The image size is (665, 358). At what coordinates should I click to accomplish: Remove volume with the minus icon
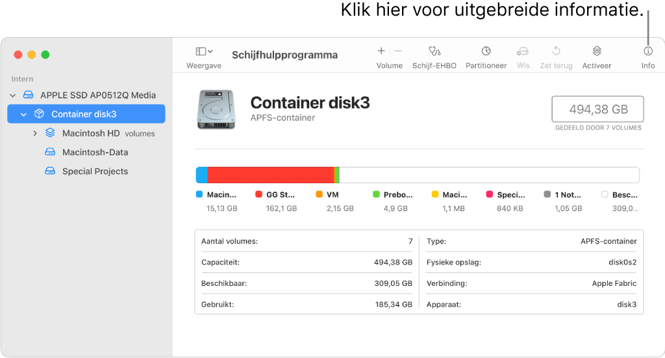[398, 51]
